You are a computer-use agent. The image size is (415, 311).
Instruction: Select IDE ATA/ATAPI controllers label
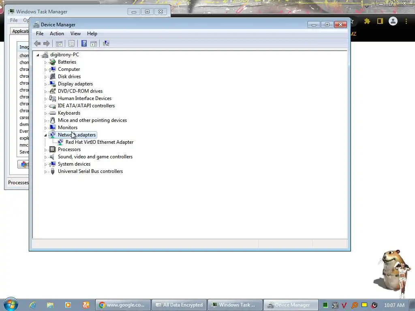86,106
